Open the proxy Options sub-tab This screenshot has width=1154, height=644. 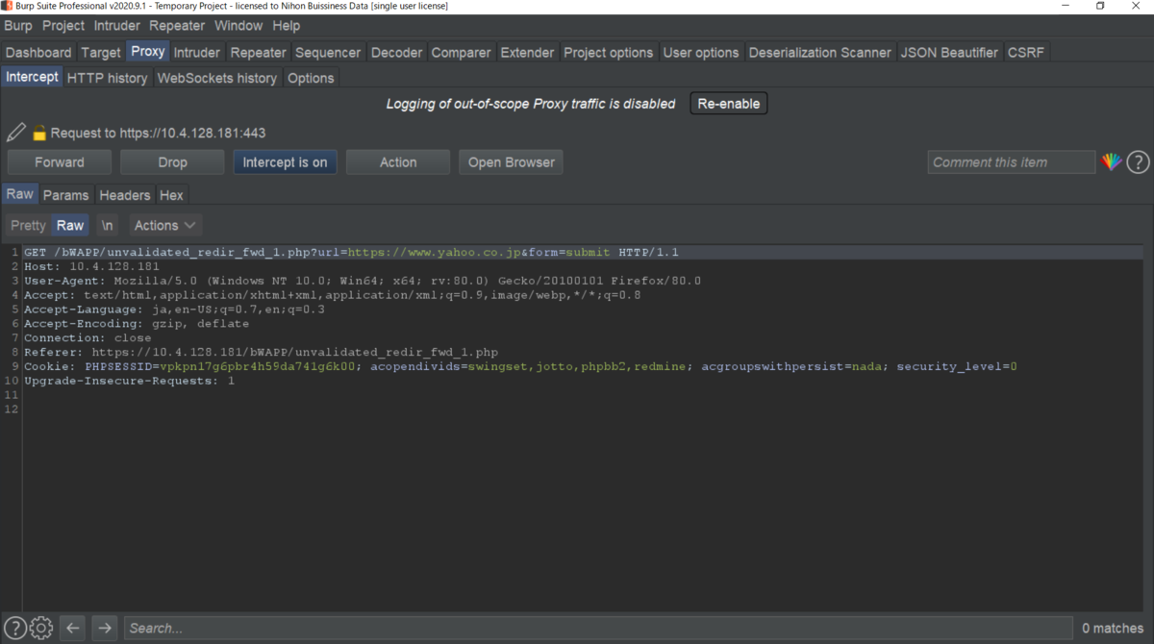(x=311, y=78)
